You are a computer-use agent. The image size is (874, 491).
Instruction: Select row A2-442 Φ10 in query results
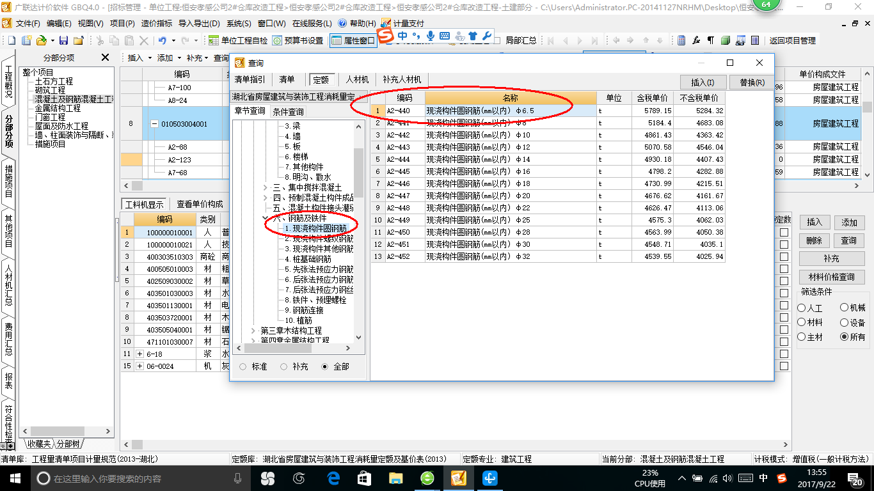(548, 135)
